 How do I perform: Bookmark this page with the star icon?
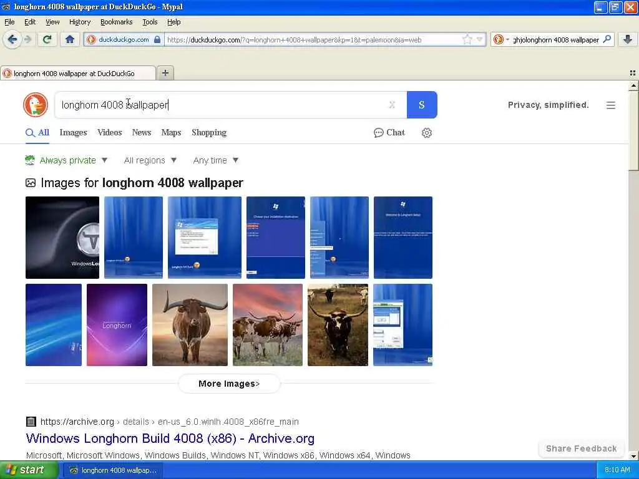coord(467,39)
